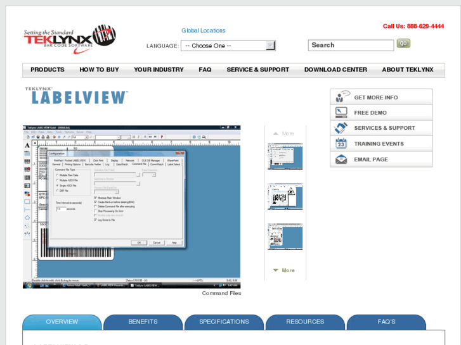Go to FAQ in the navigation bar
Screen dimensions: 461x345
205,70
